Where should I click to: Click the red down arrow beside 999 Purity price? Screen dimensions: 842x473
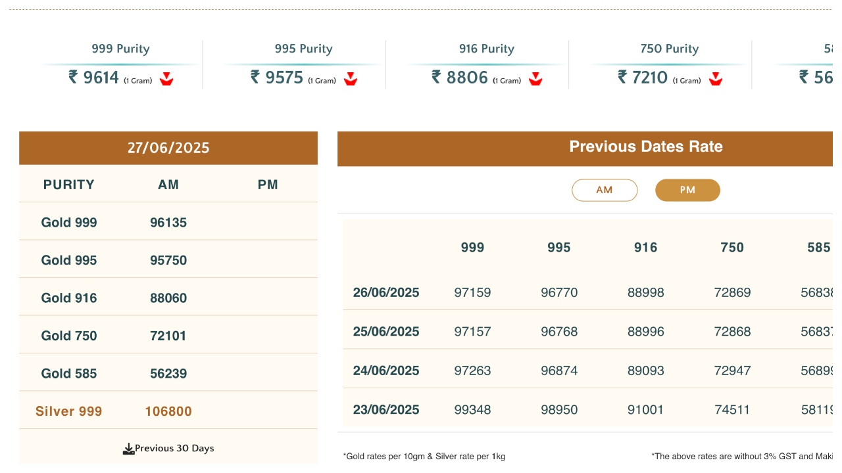point(166,79)
